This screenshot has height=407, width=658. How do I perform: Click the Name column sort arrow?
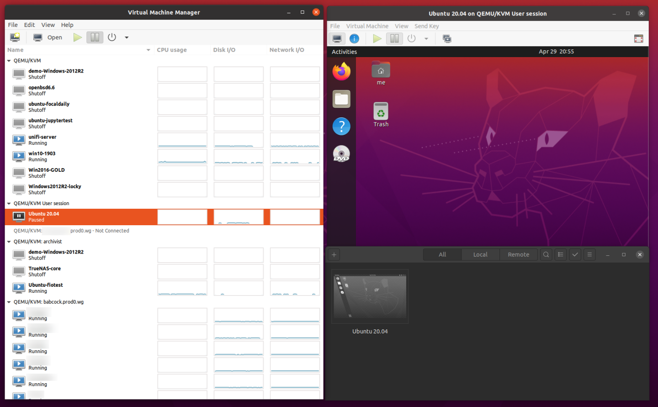pos(148,49)
